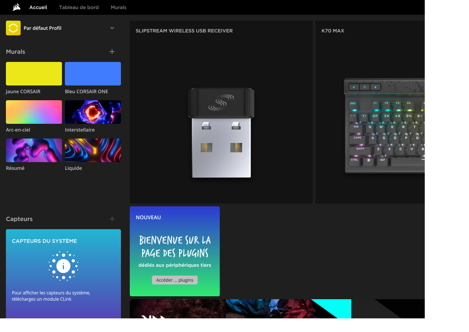Click the yellow hexagon profile icon
This screenshot has height=332, width=469.
point(13,28)
